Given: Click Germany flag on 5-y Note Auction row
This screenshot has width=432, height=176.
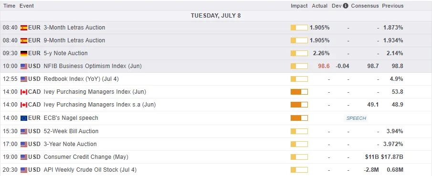Looking at the screenshot, I should point(24,53).
